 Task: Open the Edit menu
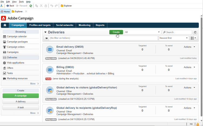click(x=8, y=2)
